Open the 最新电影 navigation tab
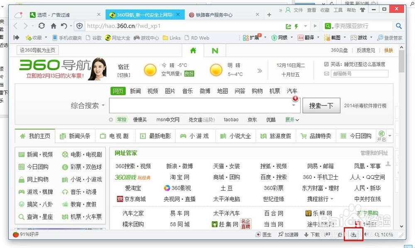Viewport: 415px width, 248px height. [155, 136]
